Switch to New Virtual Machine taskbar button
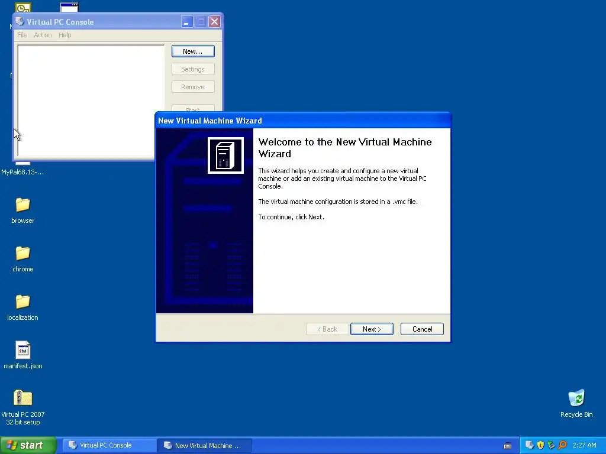This screenshot has width=606, height=454. pyautogui.click(x=204, y=446)
